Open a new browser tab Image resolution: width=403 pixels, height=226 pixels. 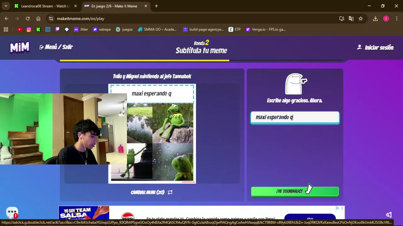(156, 6)
